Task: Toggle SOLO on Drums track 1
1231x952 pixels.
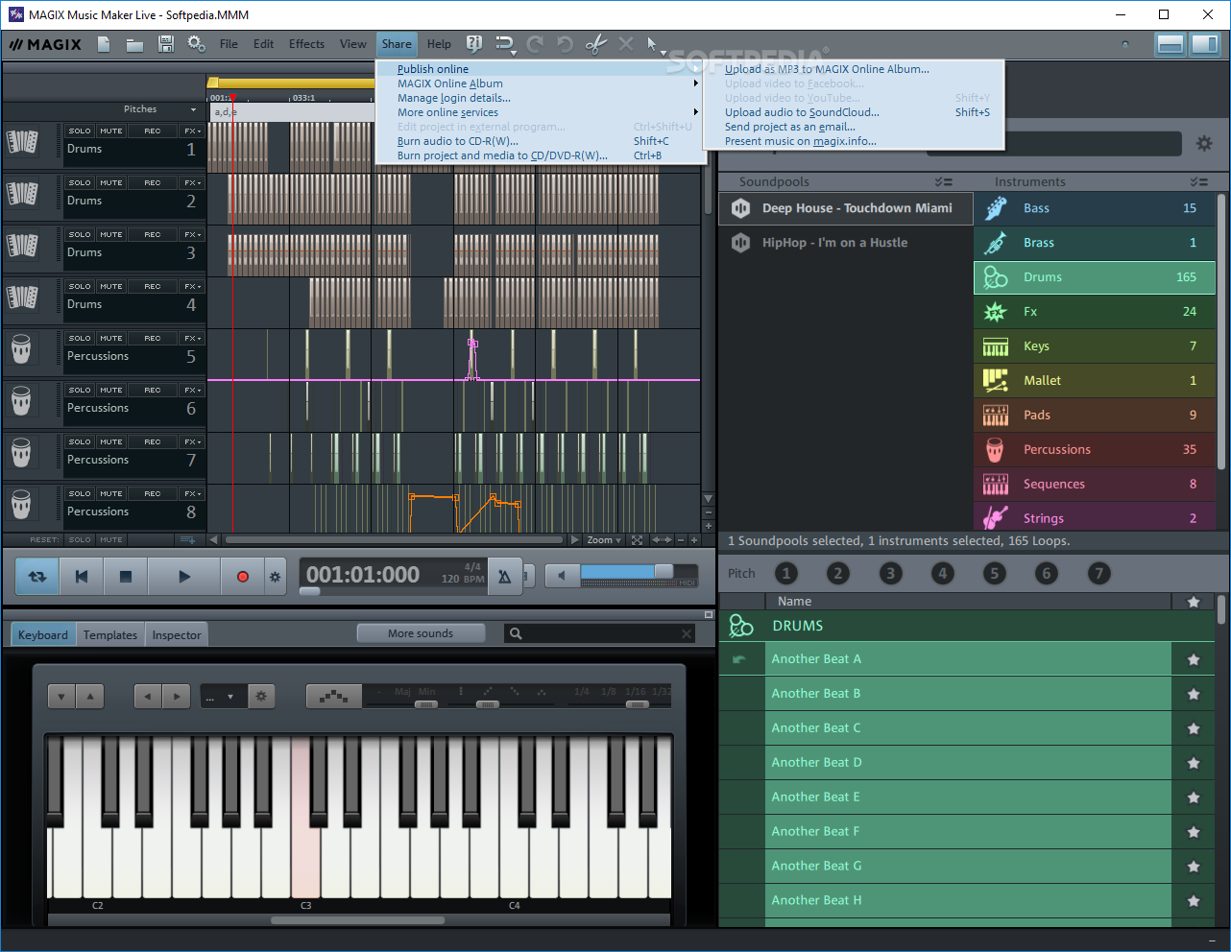Action: click(x=80, y=131)
